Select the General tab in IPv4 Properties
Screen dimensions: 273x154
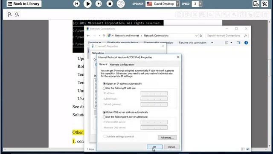pos(103,64)
